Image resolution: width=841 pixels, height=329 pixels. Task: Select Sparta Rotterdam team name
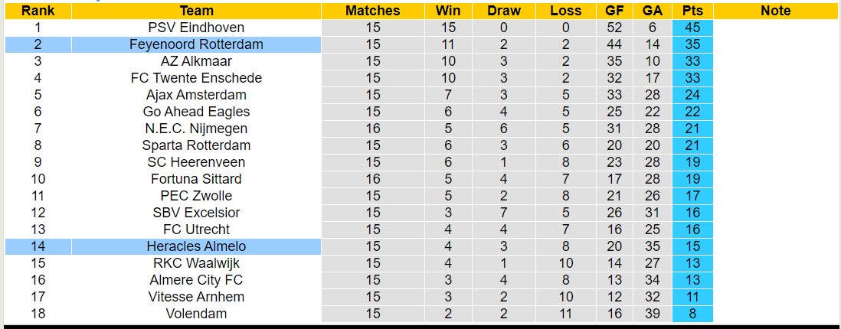[x=196, y=145]
